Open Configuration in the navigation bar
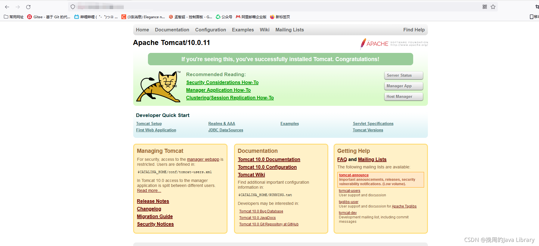The height and width of the screenshot is (246, 539). click(210, 30)
